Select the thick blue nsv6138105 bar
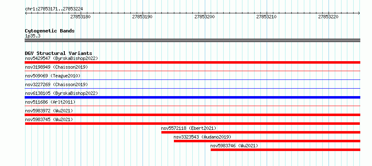This screenshot has height=166, width=372. click(192, 97)
